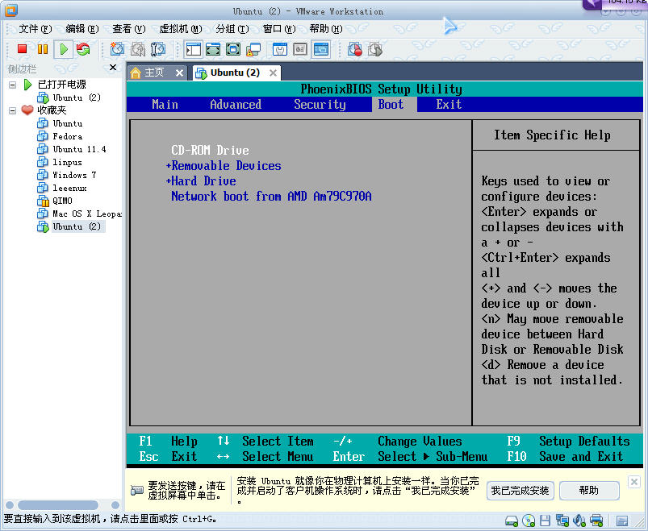
Task: Toggle the Console View toolbar icon
Action: click(x=320, y=49)
